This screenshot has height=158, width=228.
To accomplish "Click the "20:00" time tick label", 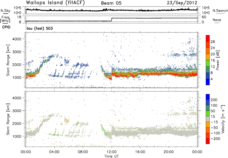I will [168, 152].
